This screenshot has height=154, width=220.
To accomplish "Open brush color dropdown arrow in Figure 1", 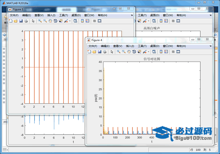I will tap(70, 21).
